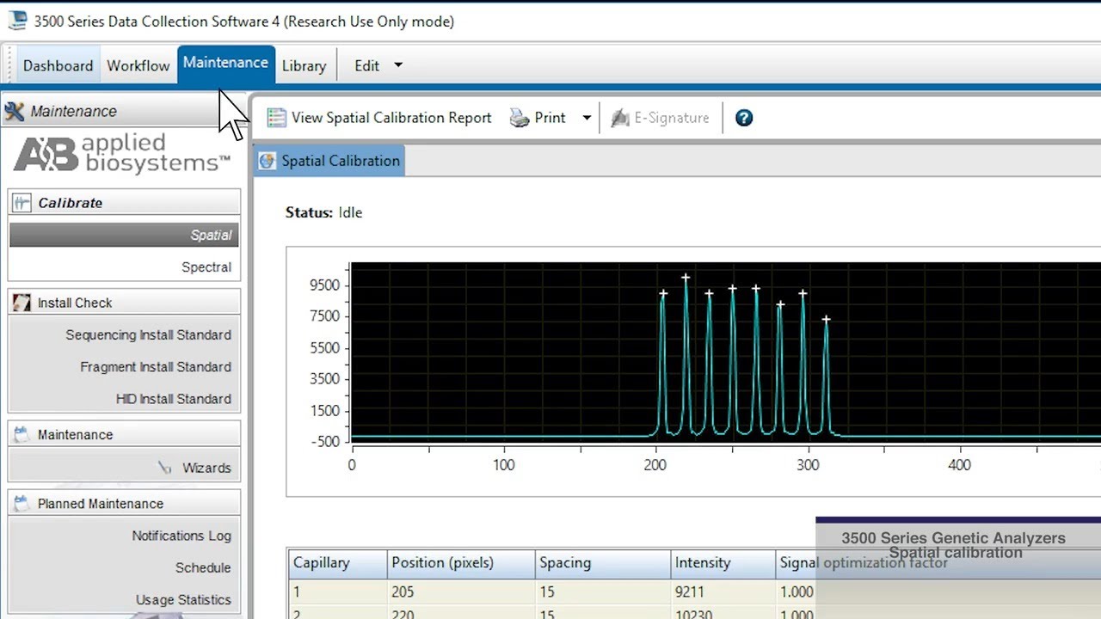Click the tallest peak marker in the calibration plot
The height and width of the screenshot is (619, 1101).
click(x=686, y=278)
